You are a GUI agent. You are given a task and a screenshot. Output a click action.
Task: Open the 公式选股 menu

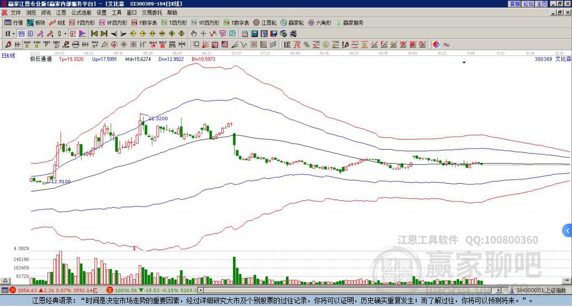click(81, 13)
